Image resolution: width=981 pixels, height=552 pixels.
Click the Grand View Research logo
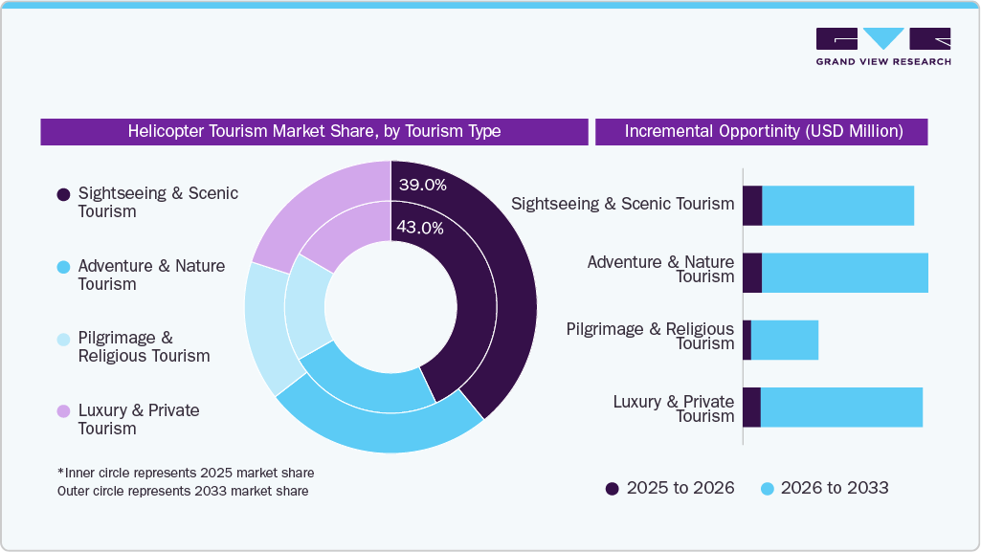coord(883,46)
